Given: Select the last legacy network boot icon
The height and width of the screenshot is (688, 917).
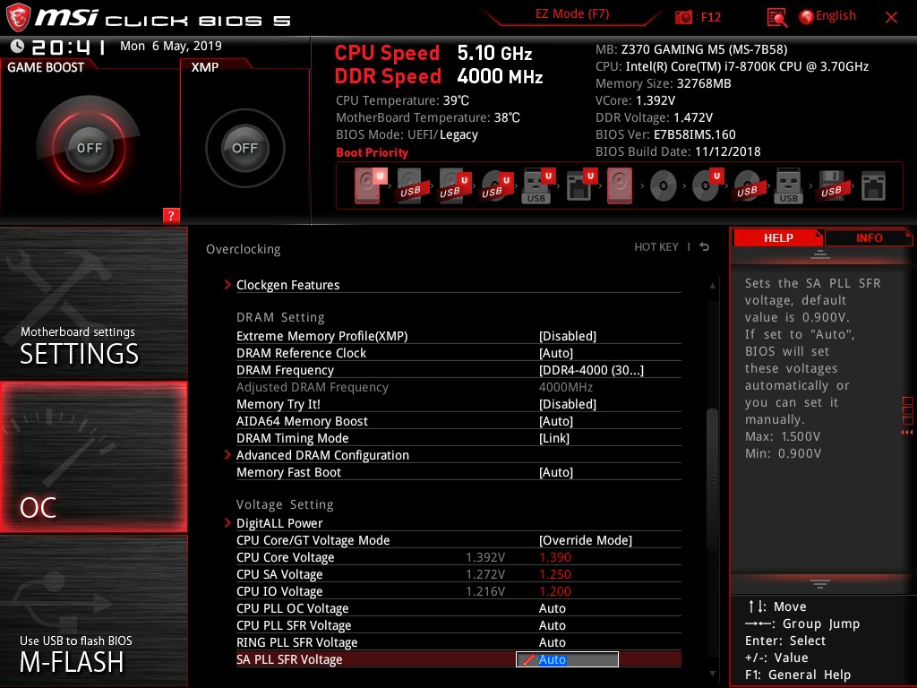Looking at the screenshot, I should tap(874, 186).
